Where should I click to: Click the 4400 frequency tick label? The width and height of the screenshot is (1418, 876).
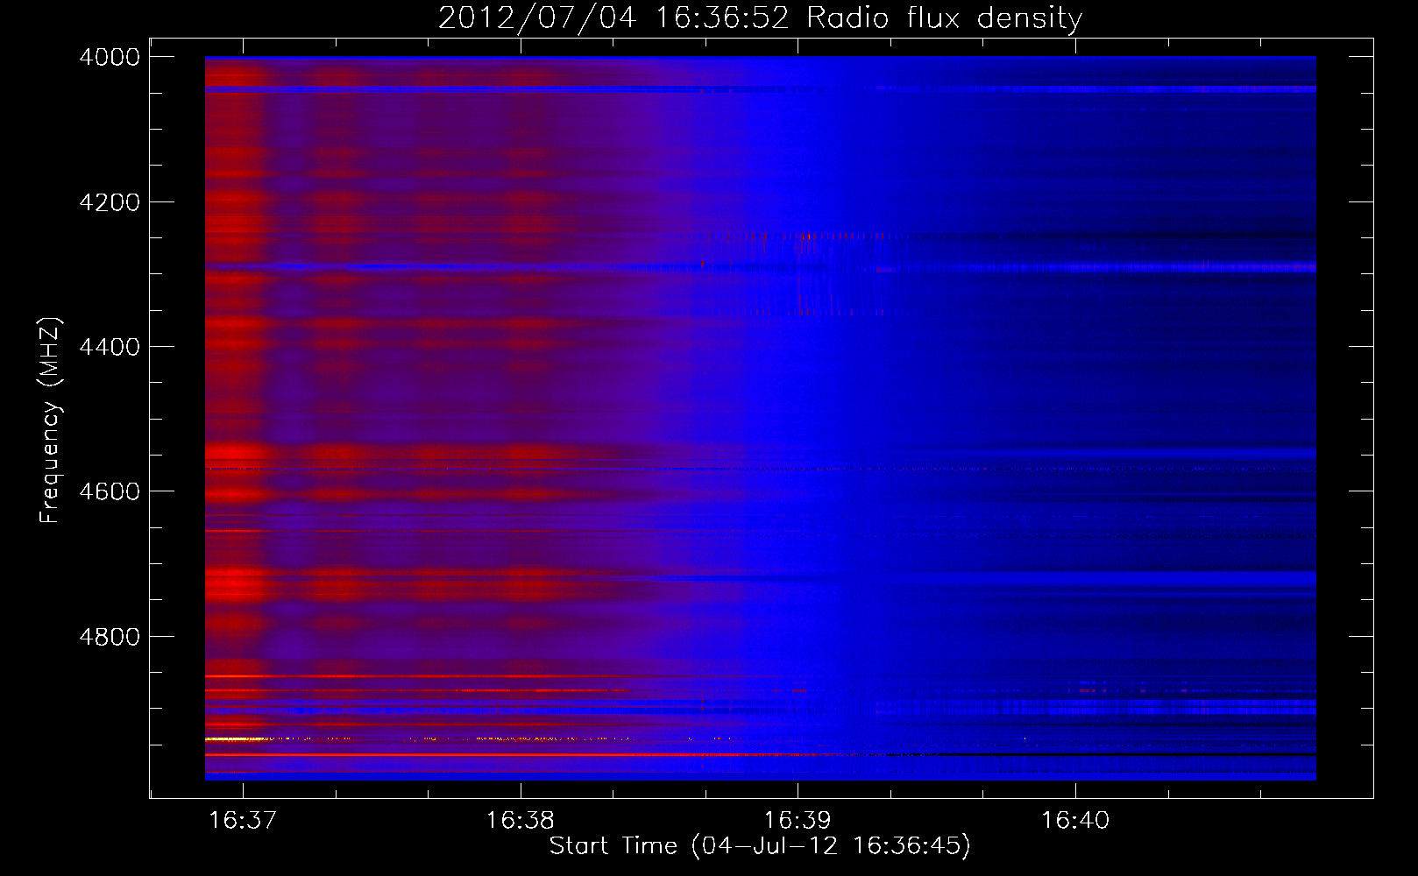[110, 347]
